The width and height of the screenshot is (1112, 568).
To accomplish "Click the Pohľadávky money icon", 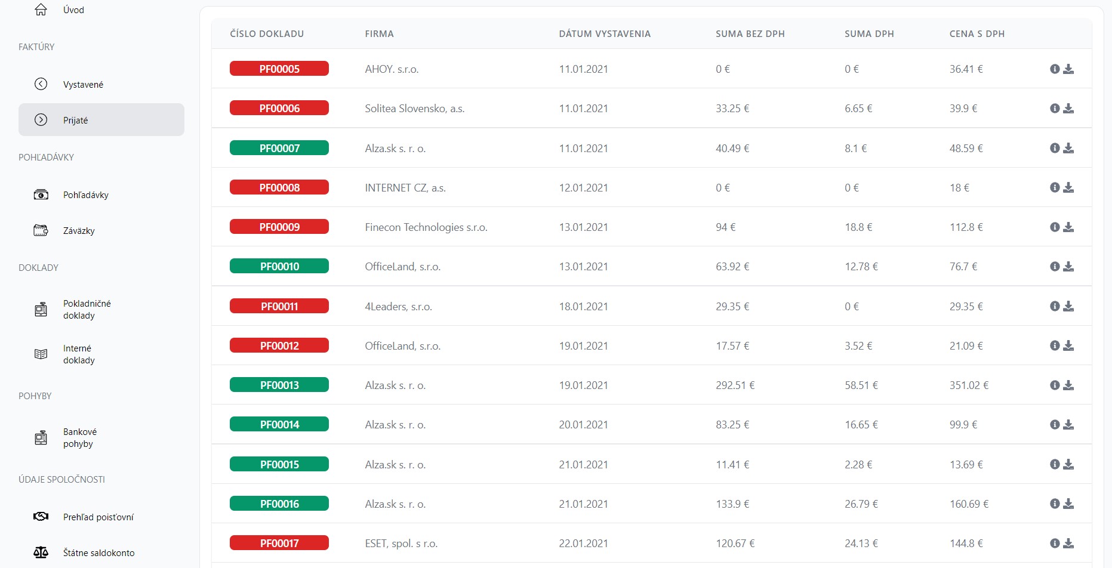I will point(41,195).
